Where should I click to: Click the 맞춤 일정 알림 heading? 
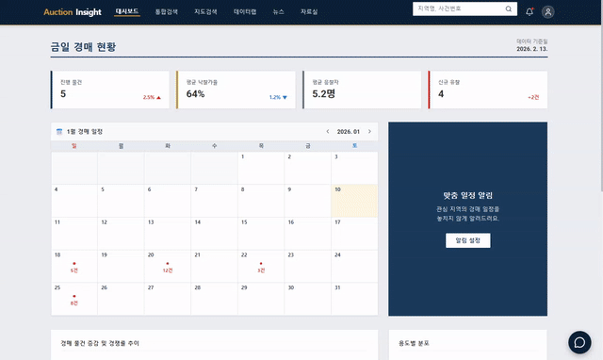click(x=468, y=195)
